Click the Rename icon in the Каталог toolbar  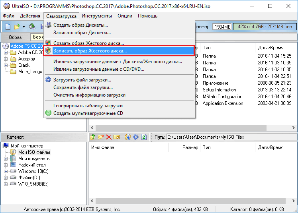click(x=117, y=137)
